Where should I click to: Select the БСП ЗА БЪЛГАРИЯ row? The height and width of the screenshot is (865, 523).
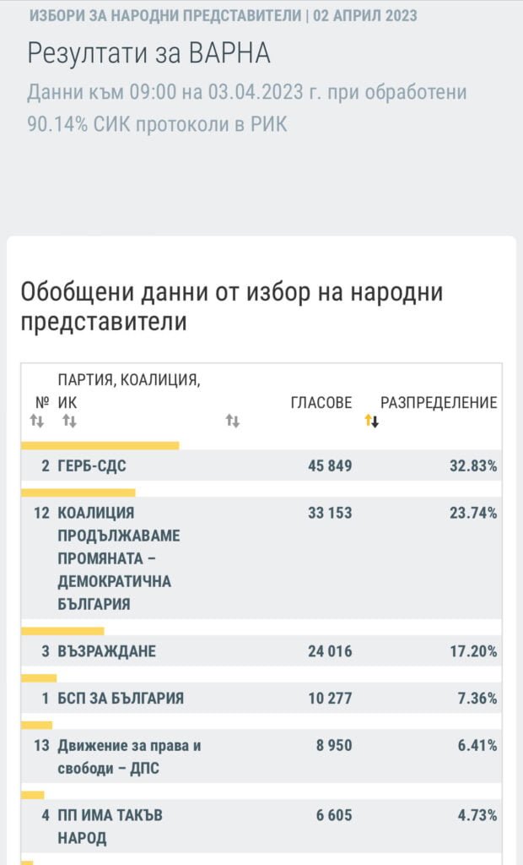pos(121,699)
